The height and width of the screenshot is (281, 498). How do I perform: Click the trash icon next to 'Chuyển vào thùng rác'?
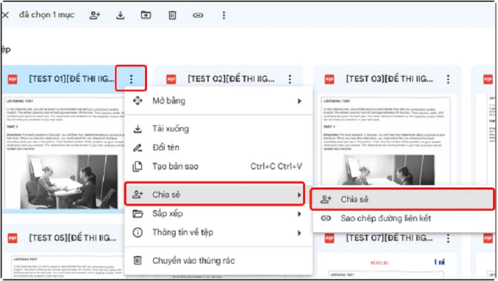tap(138, 260)
